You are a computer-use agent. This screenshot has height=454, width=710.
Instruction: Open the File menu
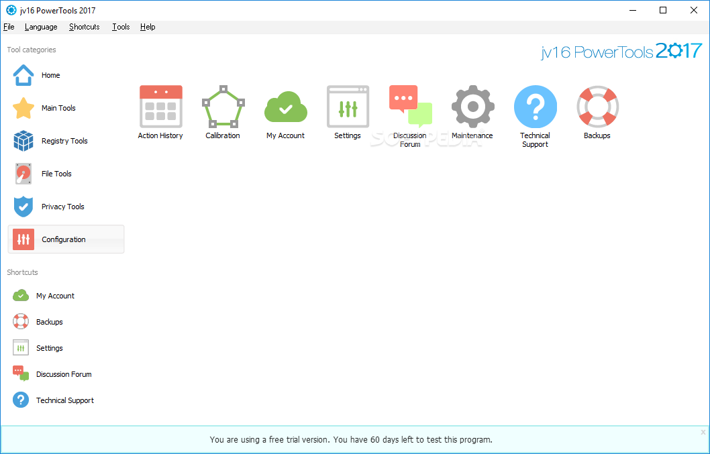(9, 27)
